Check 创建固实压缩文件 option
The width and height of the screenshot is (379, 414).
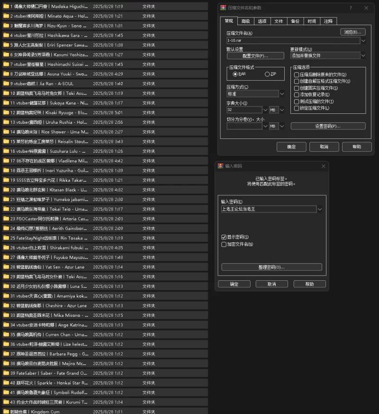297,88
